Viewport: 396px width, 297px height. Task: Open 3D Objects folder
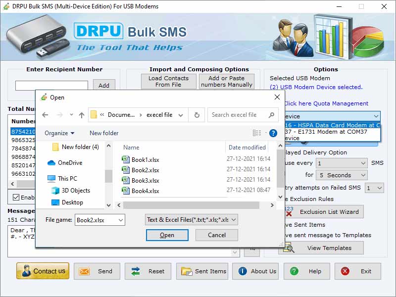coord(71,191)
